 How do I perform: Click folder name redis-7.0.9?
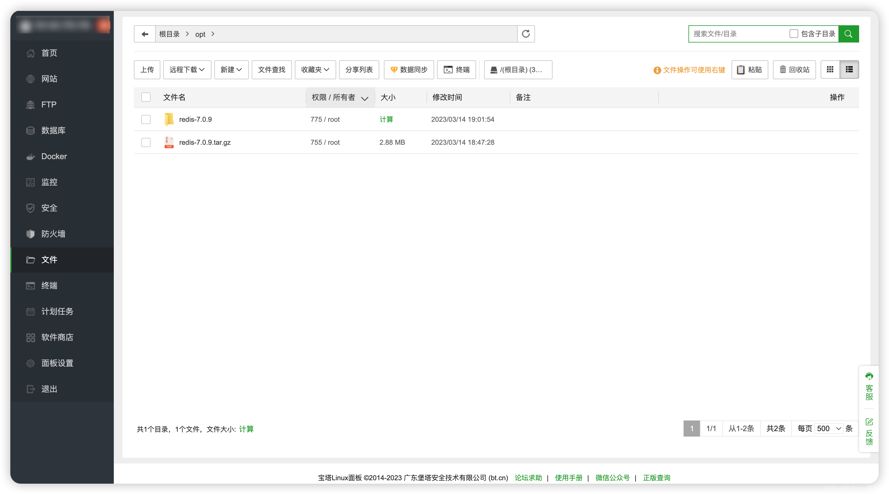[195, 119]
